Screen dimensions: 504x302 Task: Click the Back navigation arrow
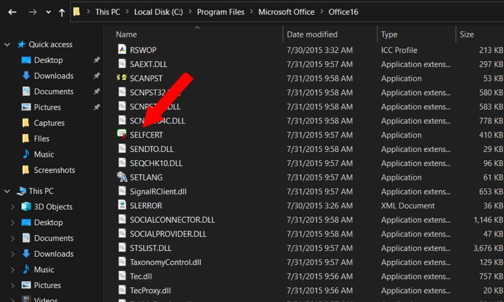(x=12, y=12)
